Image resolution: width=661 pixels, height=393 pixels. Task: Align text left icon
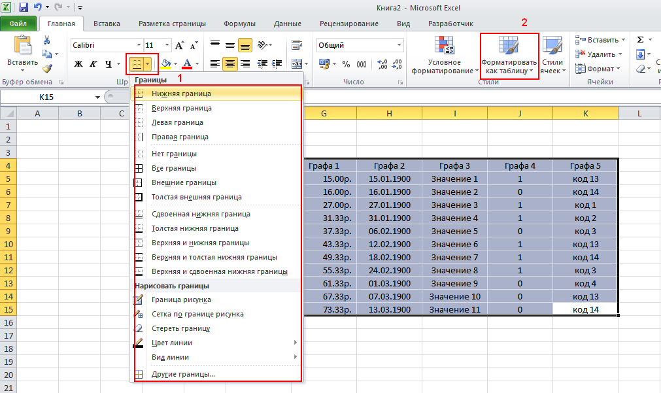[x=215, y=64]
